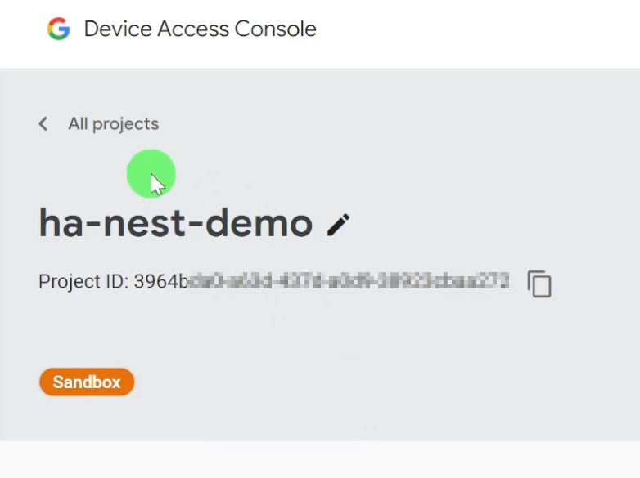Click the Device Access Console title
Viewport: 640px width, 478px height.
pos(200,29)
